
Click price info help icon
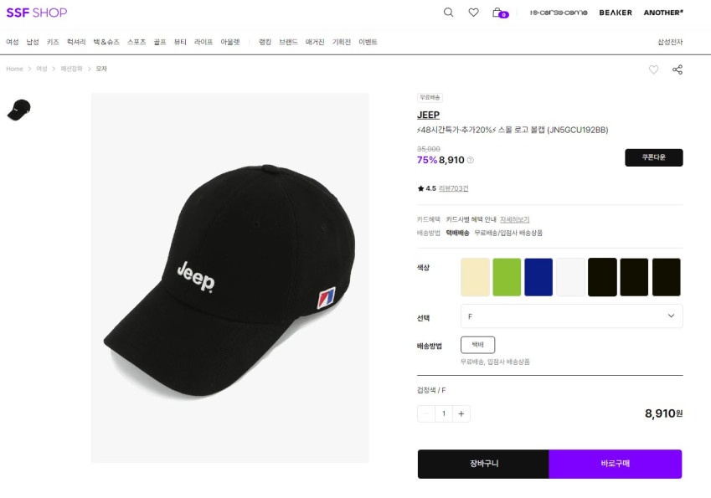[470, 160]
